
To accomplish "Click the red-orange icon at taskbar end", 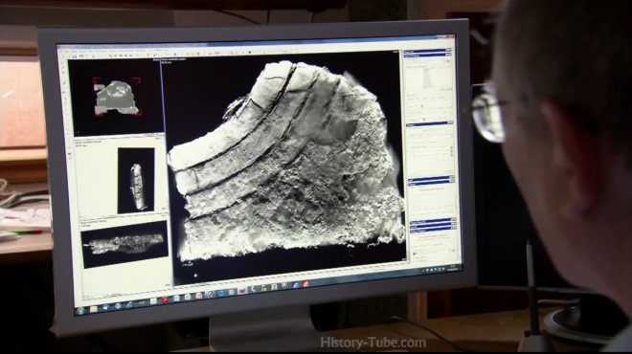I will [305, 283].
